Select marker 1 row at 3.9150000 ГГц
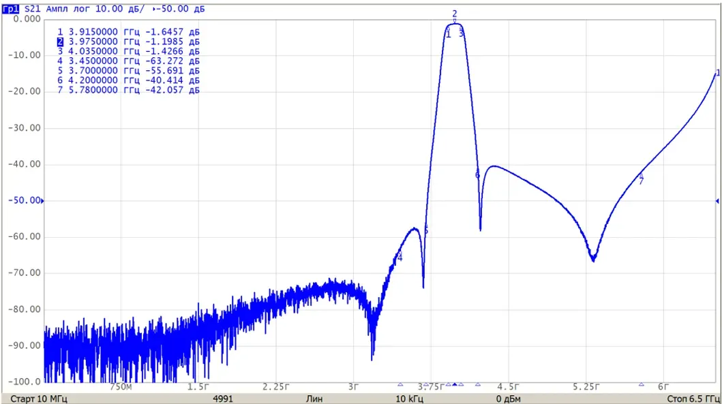 click(128, 32)
